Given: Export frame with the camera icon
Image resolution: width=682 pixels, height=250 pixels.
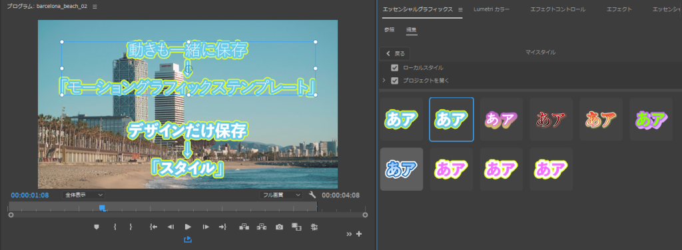Looking at the screenshot, I should coord(279,227).
